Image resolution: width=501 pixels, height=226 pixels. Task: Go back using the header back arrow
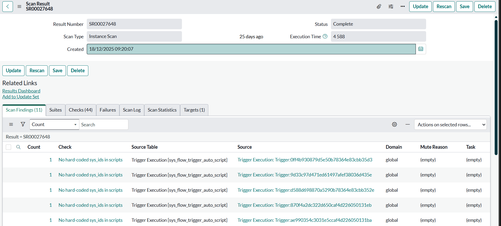(8, 7)
